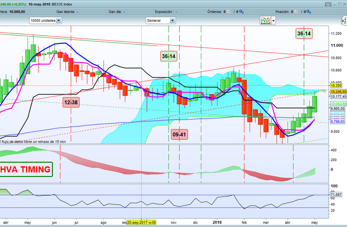
Task: Click the Gan día label
Action: tap(115, 11)
